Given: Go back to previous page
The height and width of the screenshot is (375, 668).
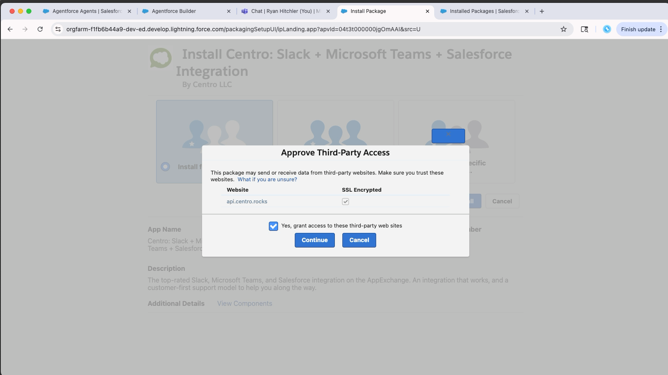Looking at the screenshot, I should (10, 29).
